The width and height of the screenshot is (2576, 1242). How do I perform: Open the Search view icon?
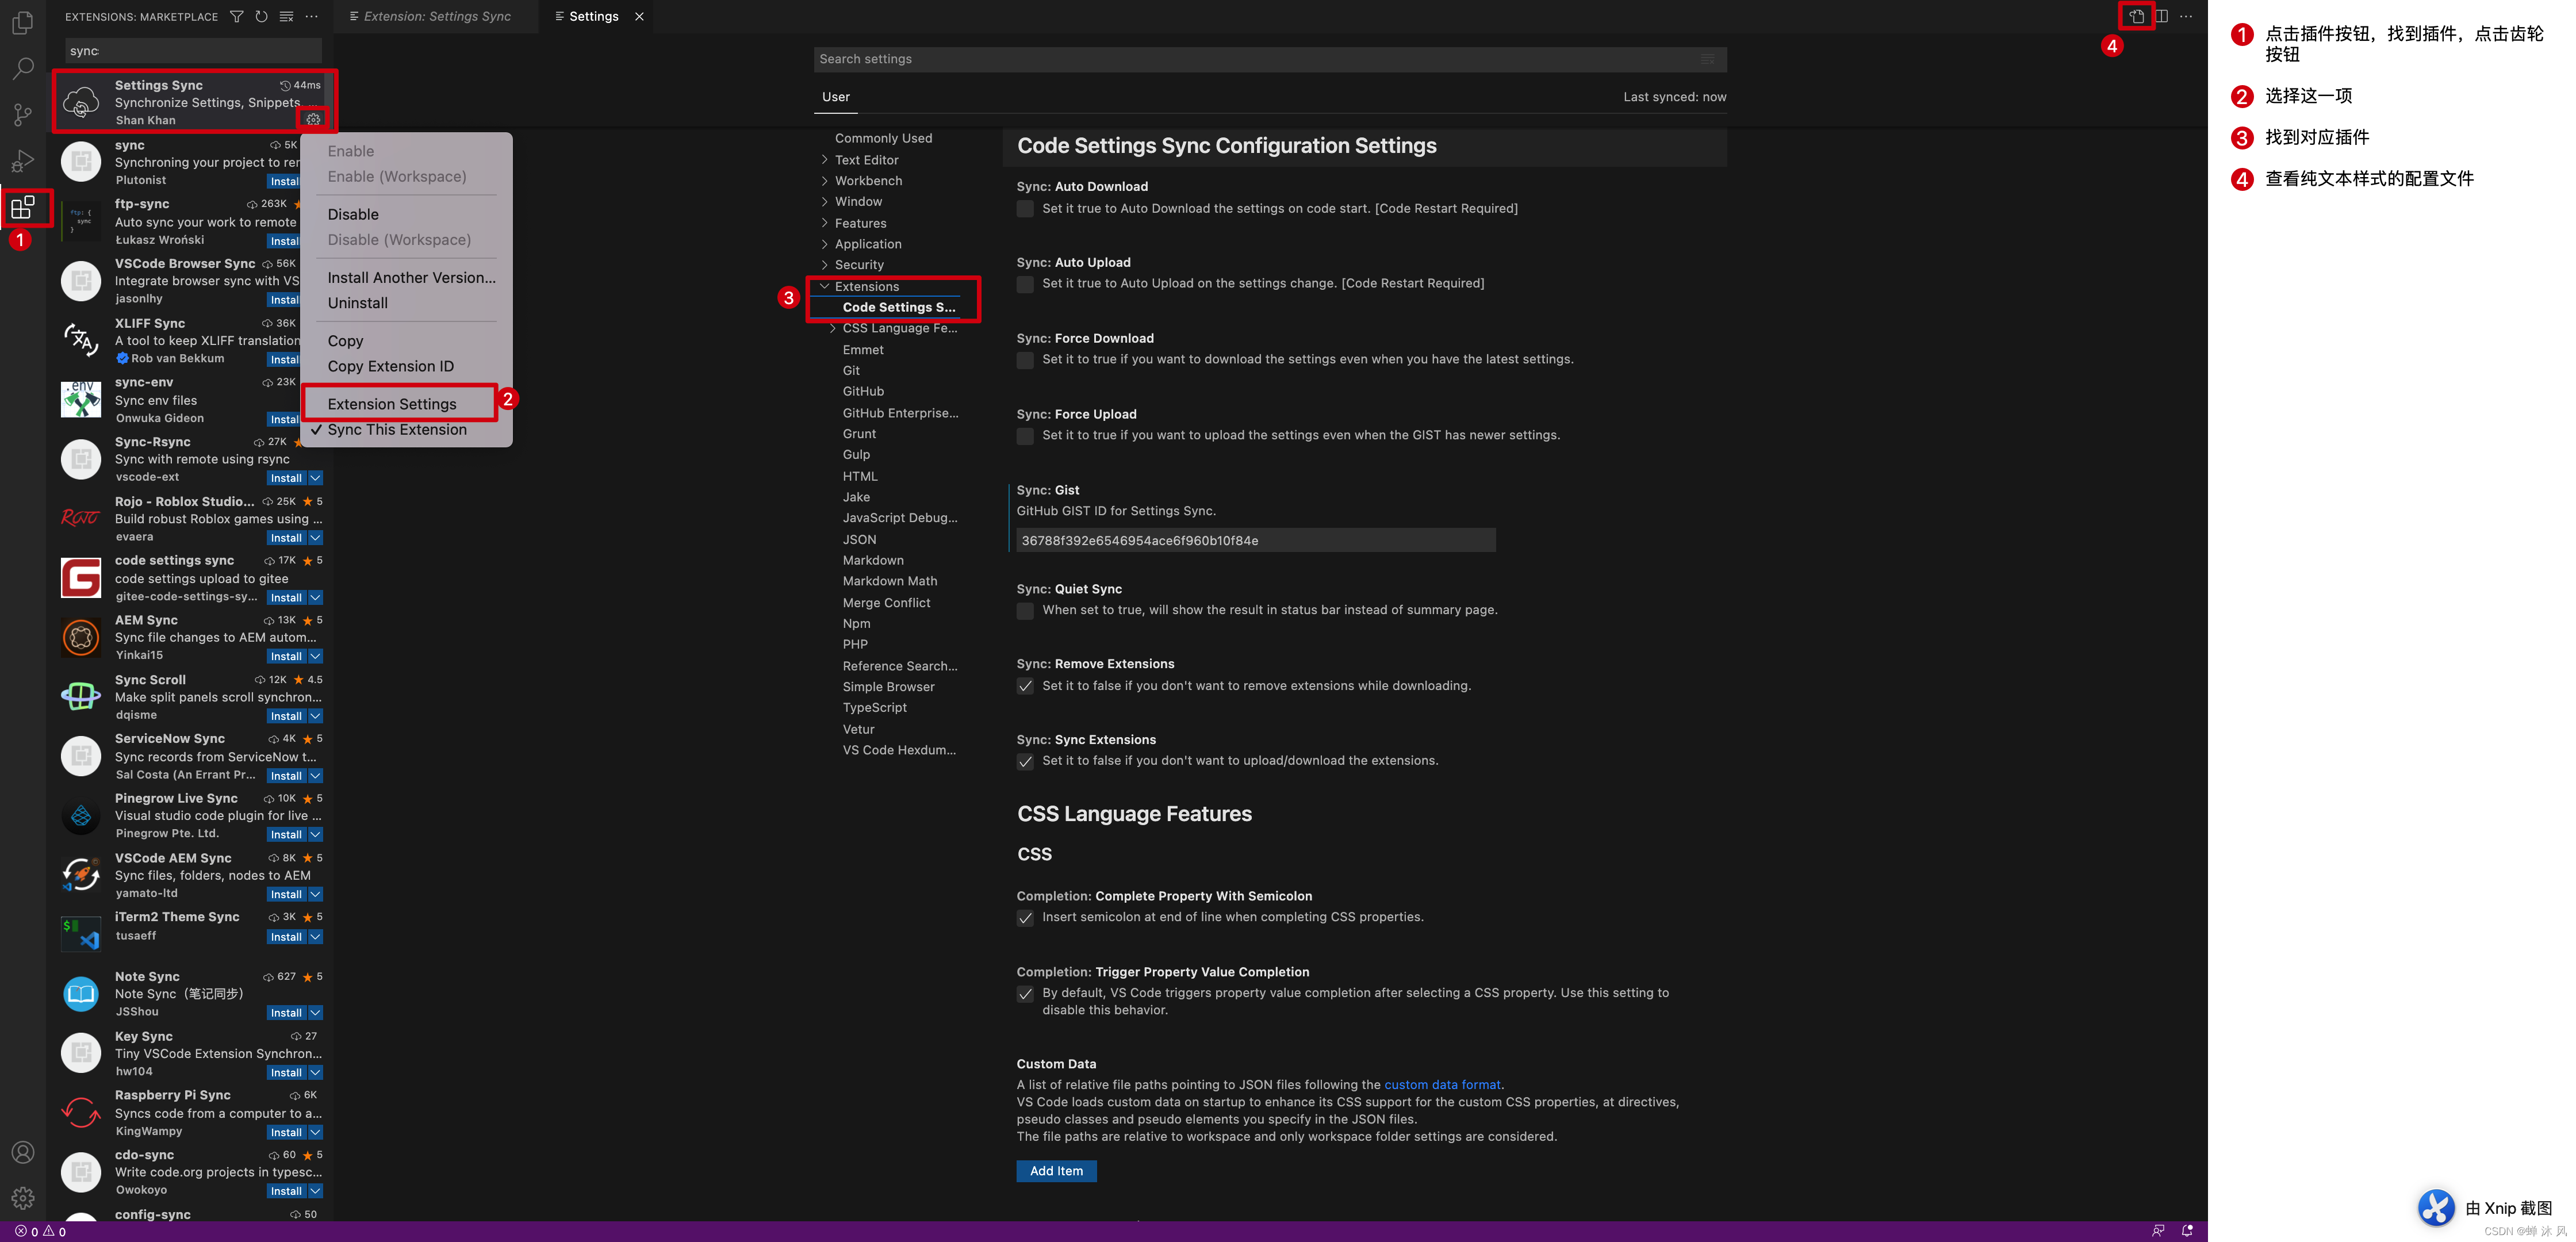22,68
